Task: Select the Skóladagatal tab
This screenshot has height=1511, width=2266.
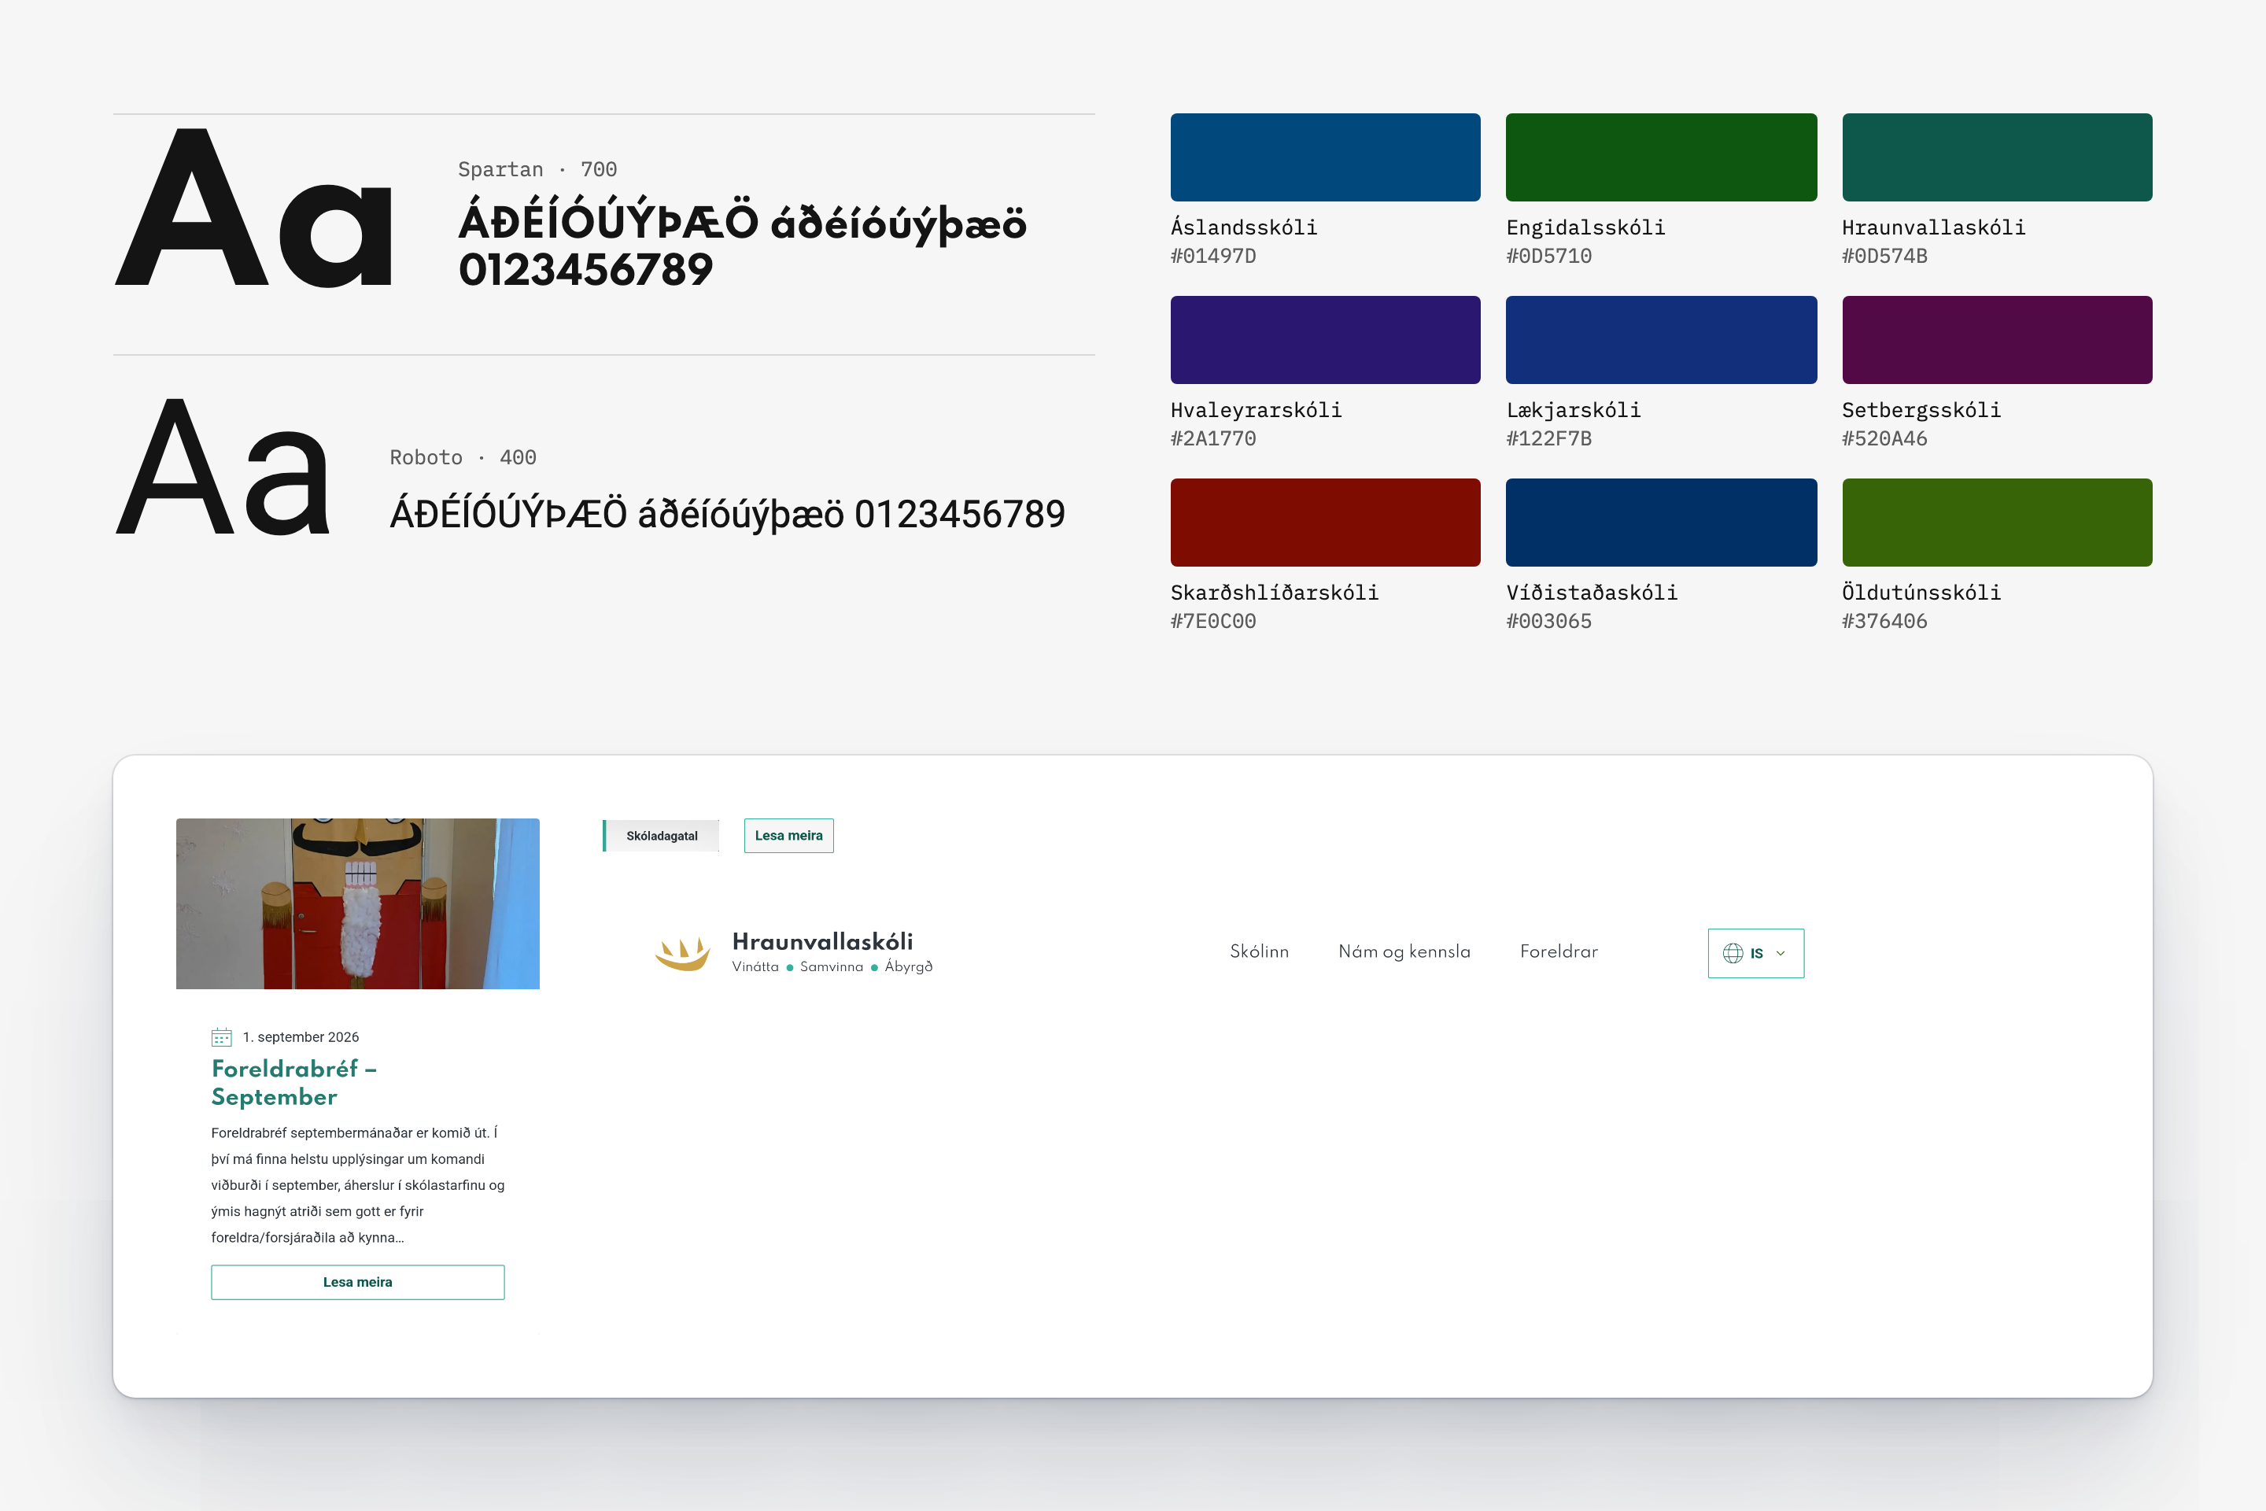Action: [661, 836]
